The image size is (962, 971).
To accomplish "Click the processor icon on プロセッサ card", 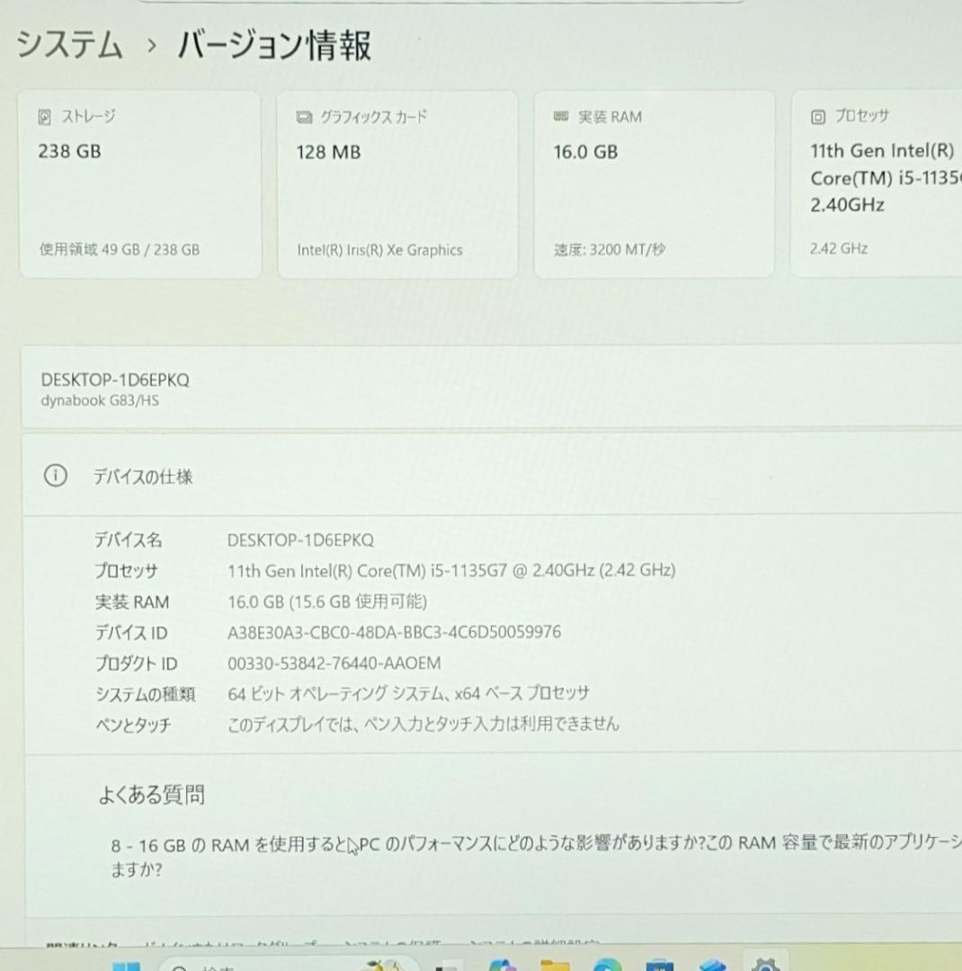I will [x=816, y=116].
